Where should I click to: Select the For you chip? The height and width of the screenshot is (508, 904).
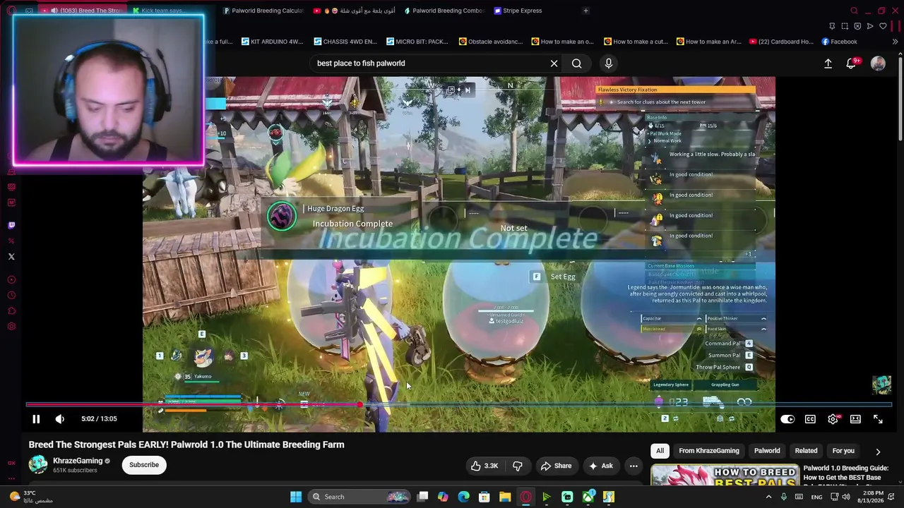click(x=843, y=451)
